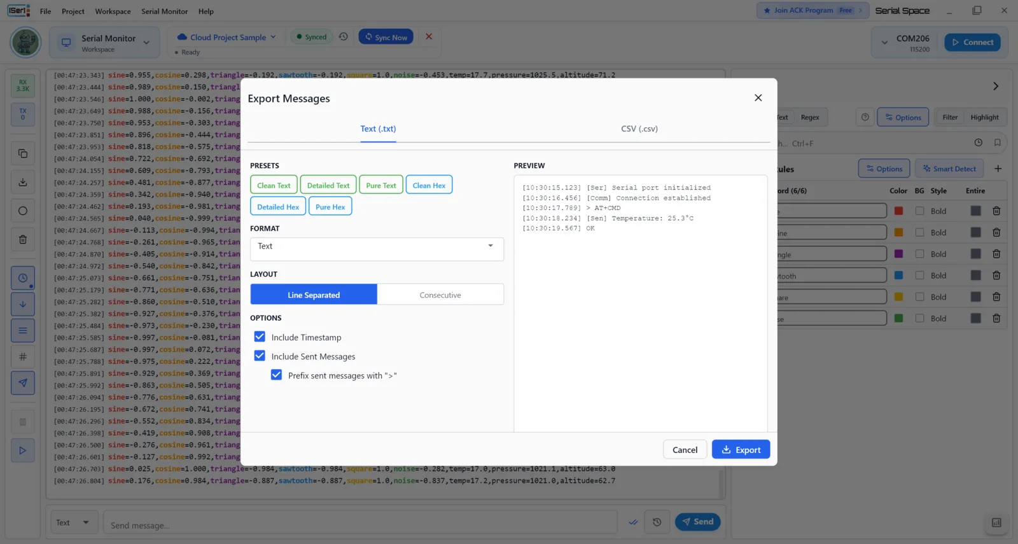Toggle the auto-scroll down arrow icon

[23, 304]
